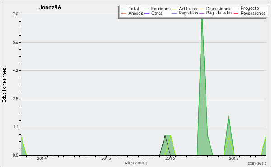271x167 pixels.
Task: Click the Registros legend entry
Action: tap(188, 13)
